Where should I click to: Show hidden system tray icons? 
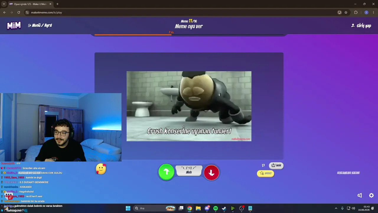336,208
